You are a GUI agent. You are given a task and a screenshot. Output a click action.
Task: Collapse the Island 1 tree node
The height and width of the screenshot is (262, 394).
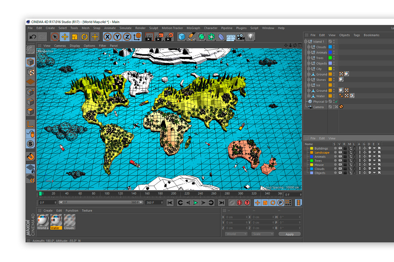pos(306,42)
